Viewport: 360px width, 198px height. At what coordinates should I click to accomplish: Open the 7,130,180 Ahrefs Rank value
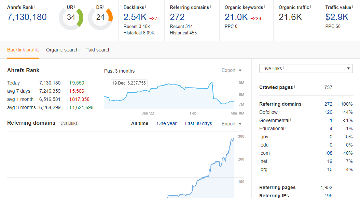tap(27, 17)
